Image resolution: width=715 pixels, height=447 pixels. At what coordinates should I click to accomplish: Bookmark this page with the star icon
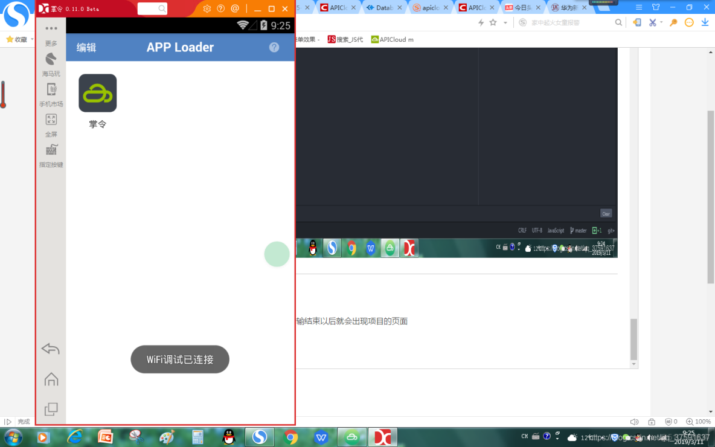point(493,22)
